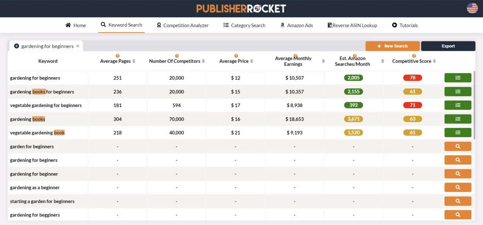This screenshot has width=483, height=225.
Task: Click the green 2,155 searches badge
Action: click(354, 91)
